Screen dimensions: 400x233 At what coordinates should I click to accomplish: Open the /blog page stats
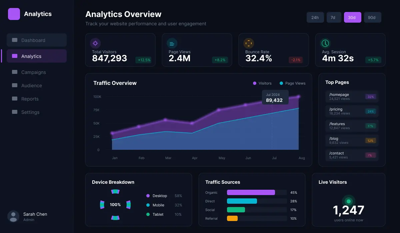point(352,140)
